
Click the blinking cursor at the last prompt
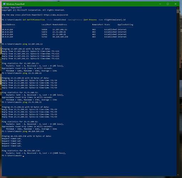pos(24,156)
